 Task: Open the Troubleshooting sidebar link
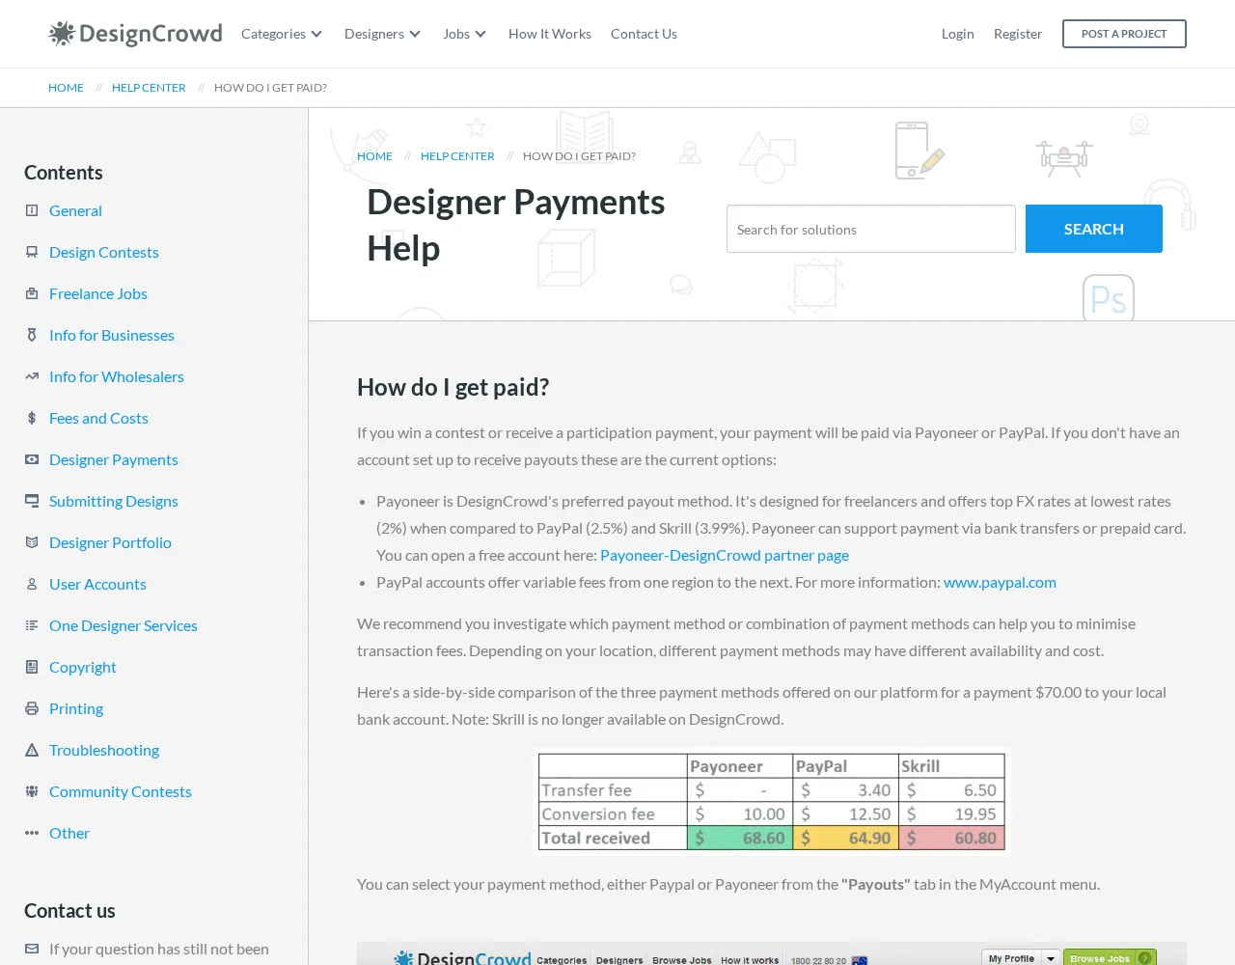[104, 750]
